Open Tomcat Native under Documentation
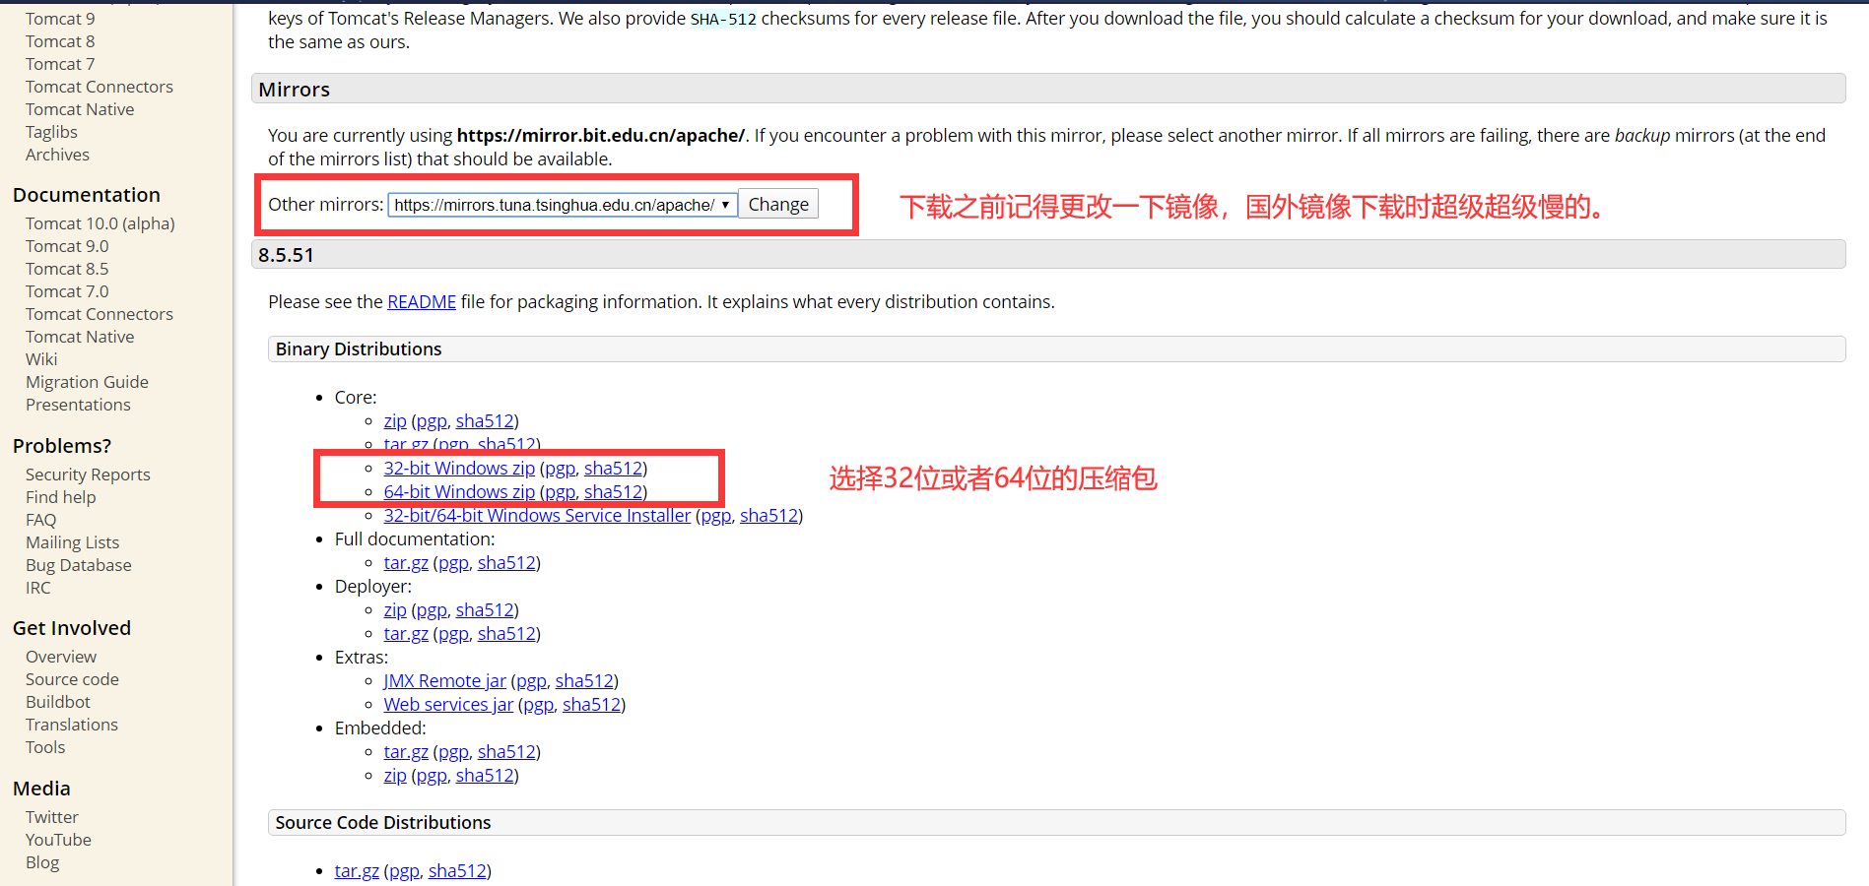The width and height of the screenshot is (1869, 886). 80,337
